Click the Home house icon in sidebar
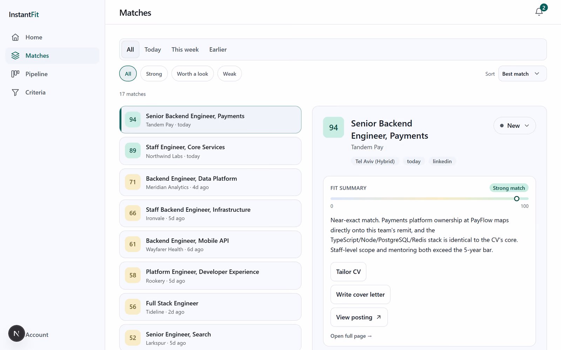This screenshot has height=350, width=561. (15, 37)
